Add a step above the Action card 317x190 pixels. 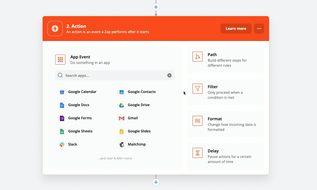pos(156,7)
